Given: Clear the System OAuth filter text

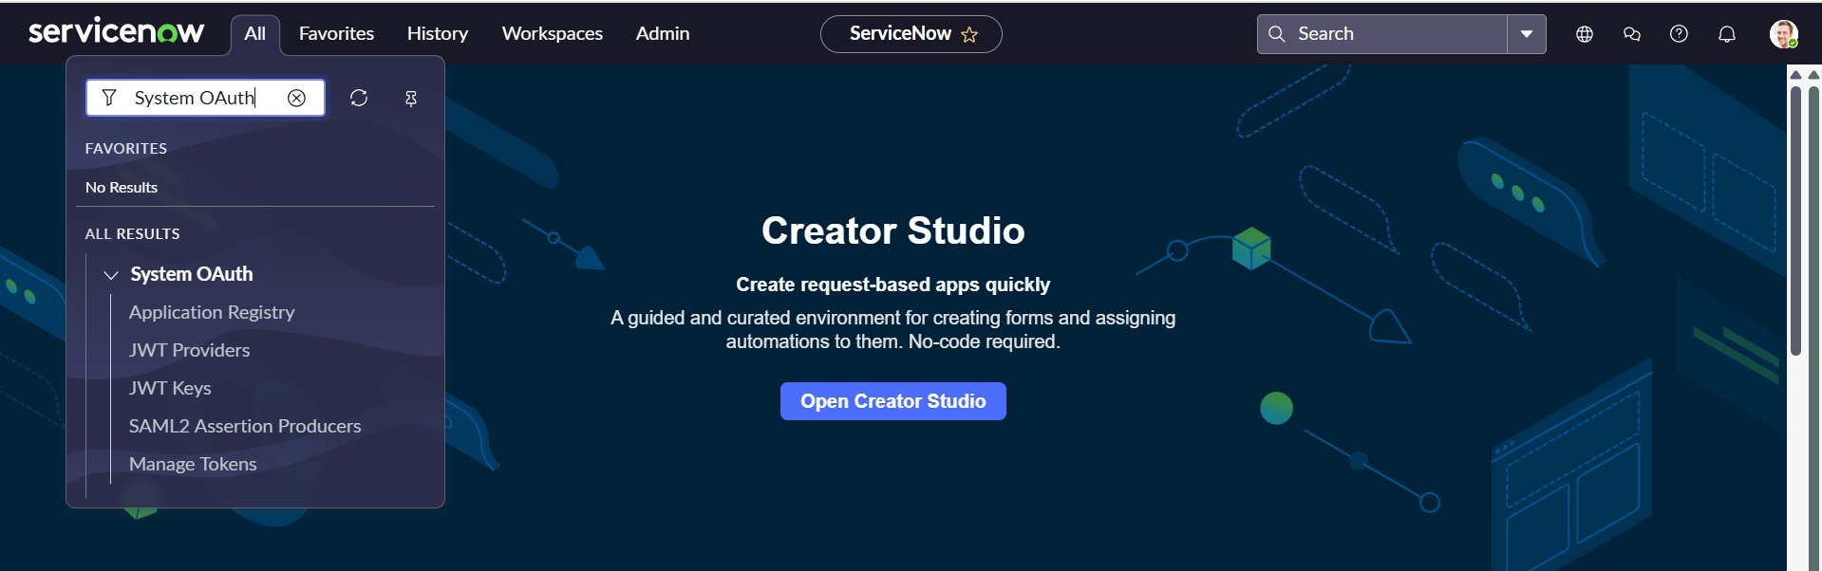Looking at the screenshot, I should click(x=296, y=98).
